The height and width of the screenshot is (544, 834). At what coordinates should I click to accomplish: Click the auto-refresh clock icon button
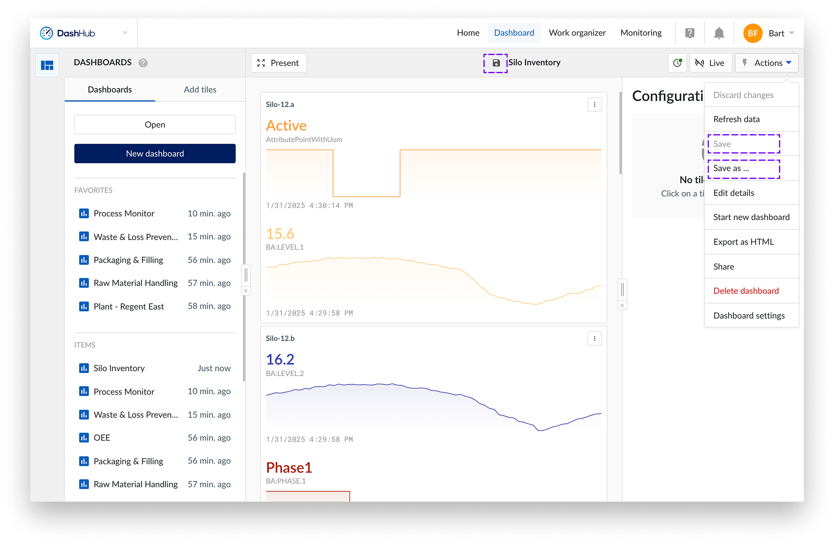(x=677, y=63)
